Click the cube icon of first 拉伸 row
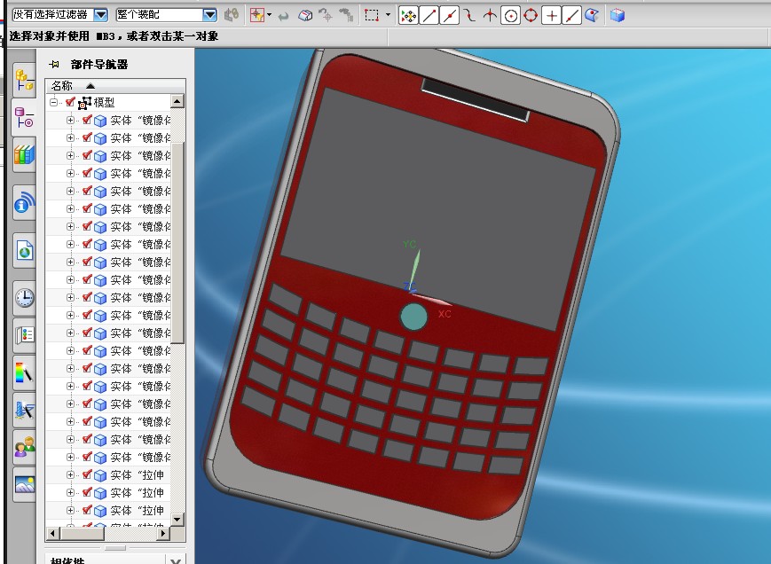Image resolution: width=771 pixels, height=564 pixels. (x=100, y=475)
